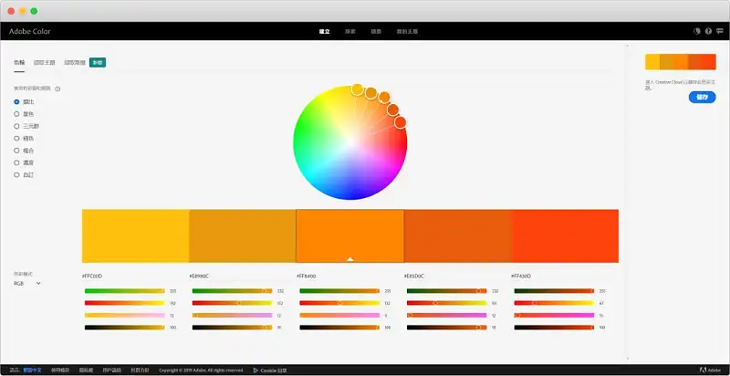Click the green channel slider under #E8980C
The width and height of the screenshot is (730, 376).
(x=232, y=303)
